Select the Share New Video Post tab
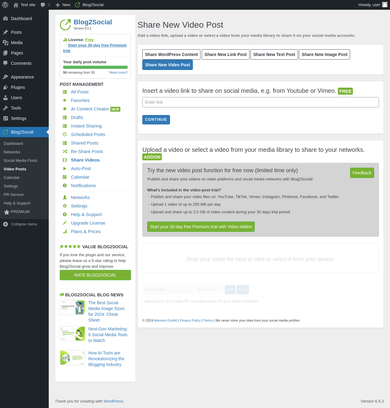390x408 pixels. tap(168, 65)
